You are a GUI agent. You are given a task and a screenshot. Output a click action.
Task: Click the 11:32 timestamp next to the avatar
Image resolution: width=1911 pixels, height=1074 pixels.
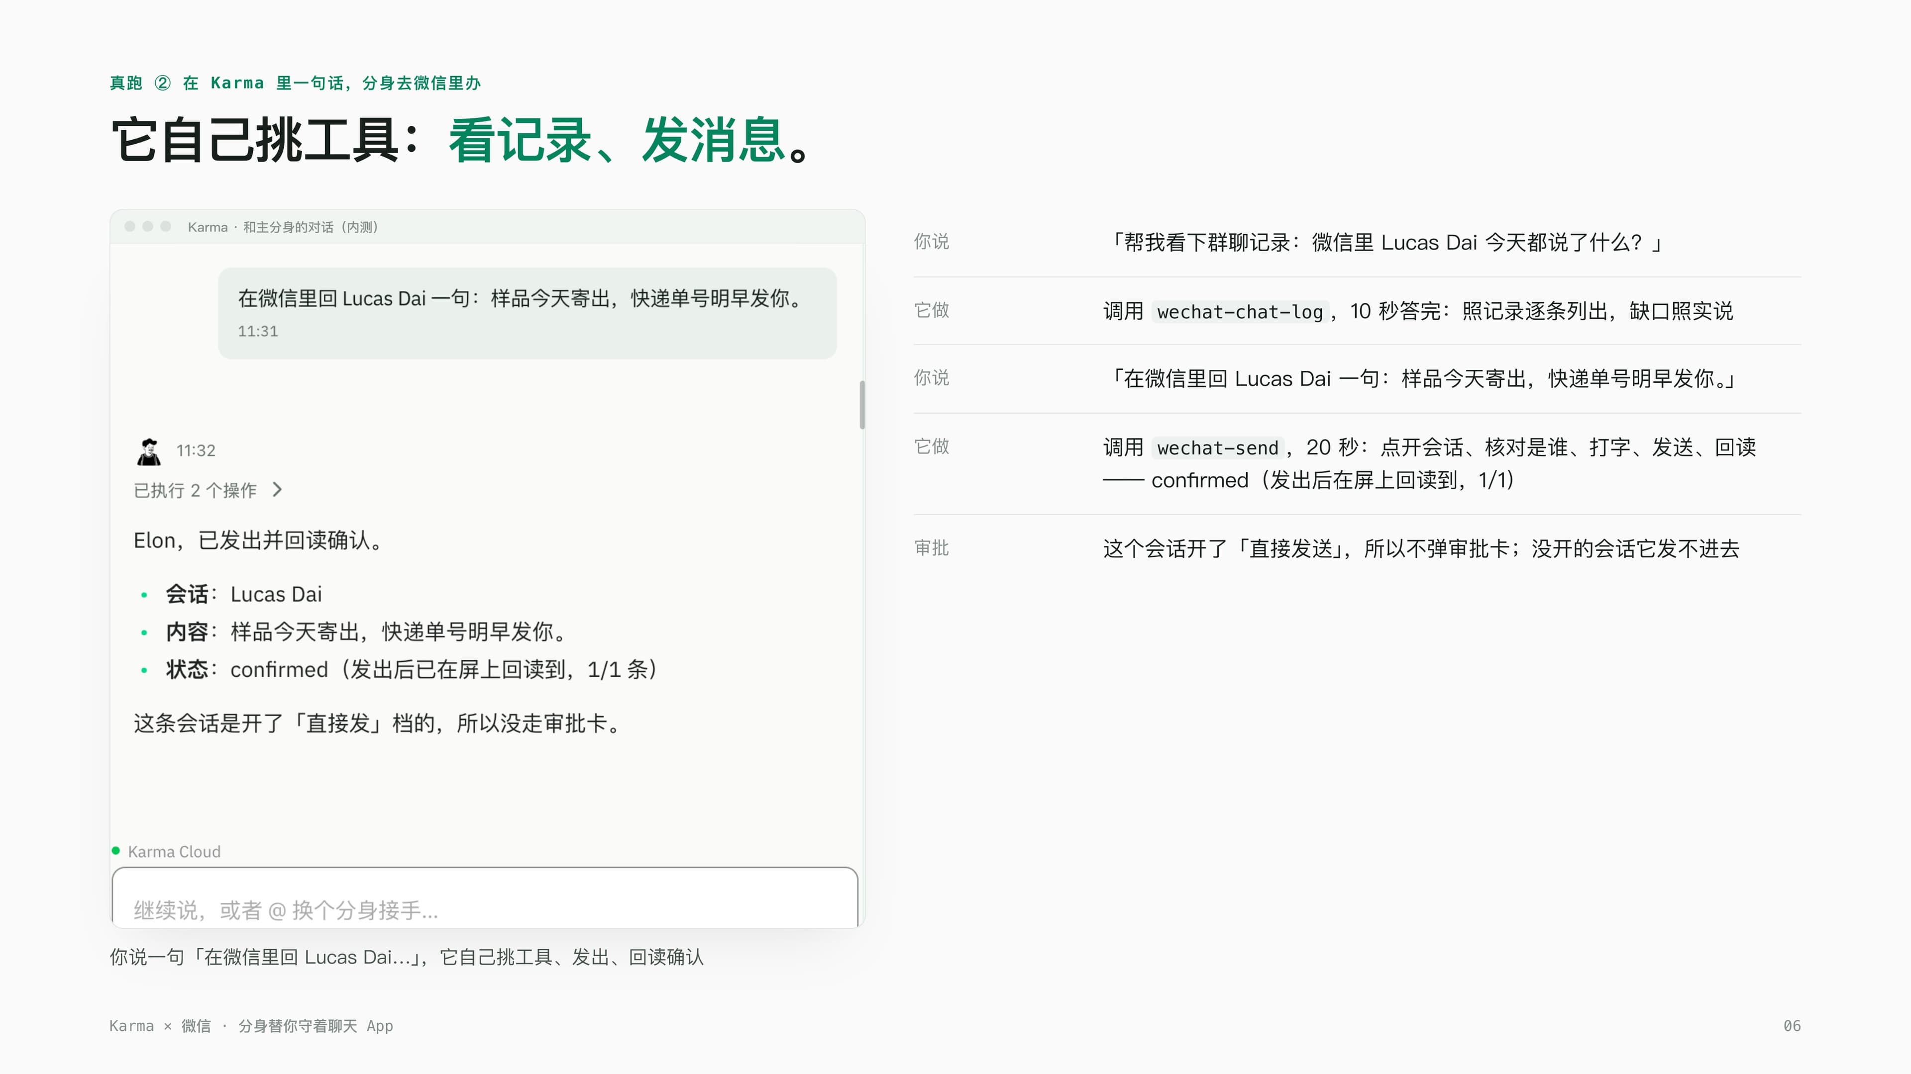click(196, 450)
